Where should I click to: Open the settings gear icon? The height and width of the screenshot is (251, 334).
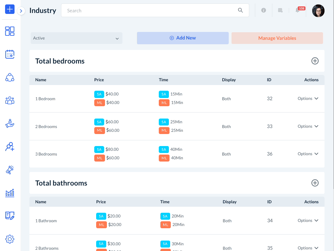[10, 239]
